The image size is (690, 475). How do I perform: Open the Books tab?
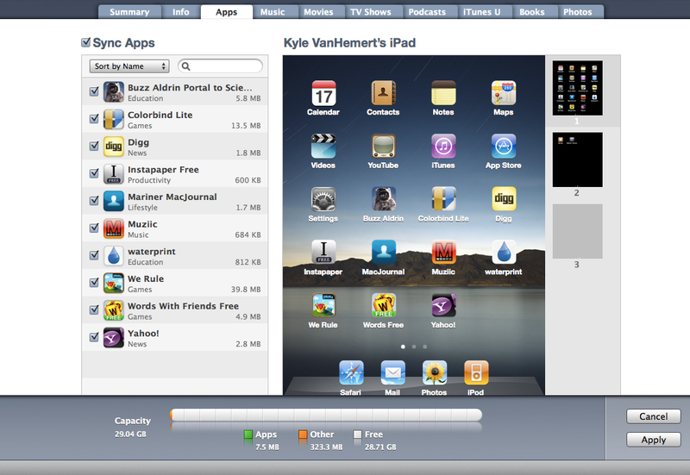pyautogui.click(x=532, y=12)
